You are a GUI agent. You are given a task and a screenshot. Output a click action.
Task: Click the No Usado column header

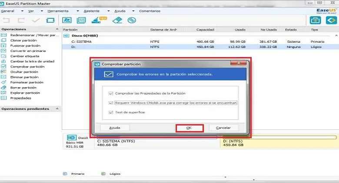click(x=269, y=30)
